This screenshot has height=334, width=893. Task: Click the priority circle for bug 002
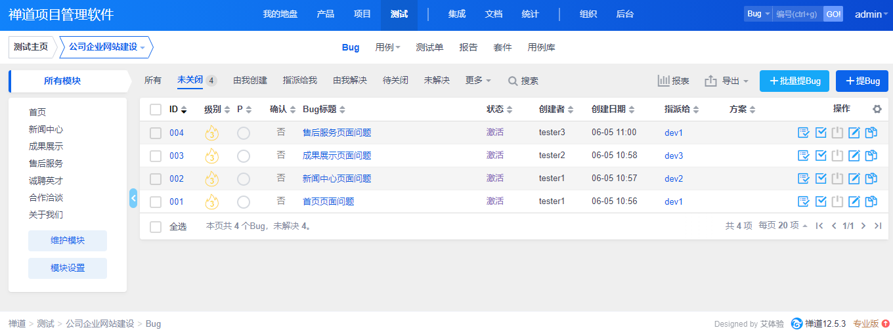244,179
